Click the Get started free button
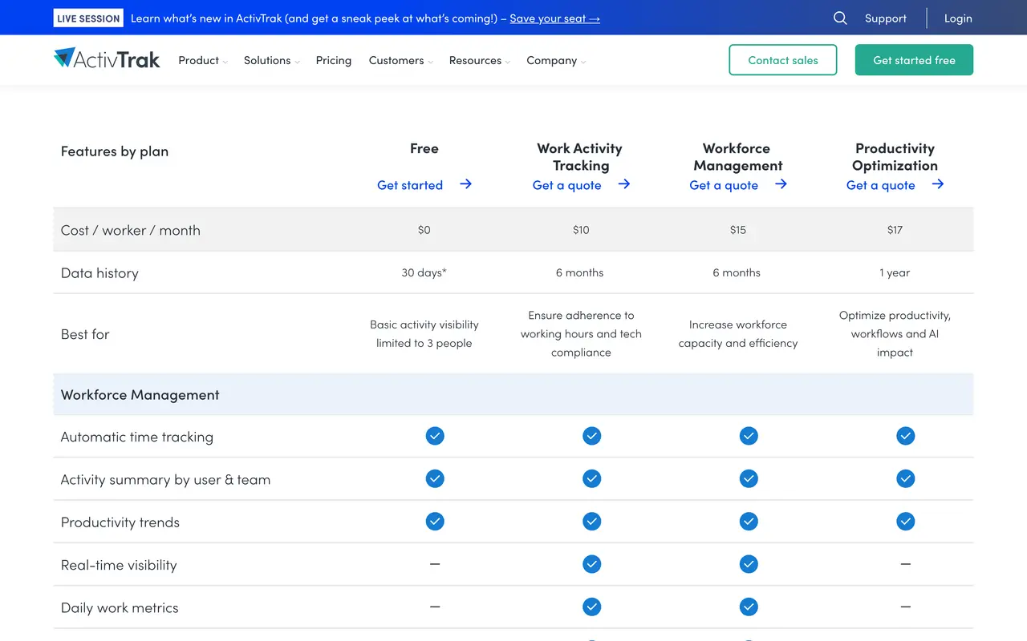The image size is (1027, 641). coord(914,60)
